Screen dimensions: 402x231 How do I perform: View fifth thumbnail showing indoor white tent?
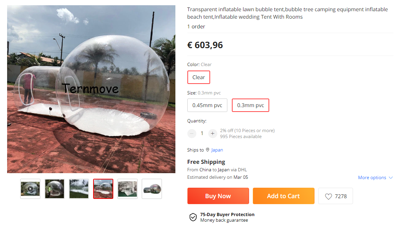128,189
